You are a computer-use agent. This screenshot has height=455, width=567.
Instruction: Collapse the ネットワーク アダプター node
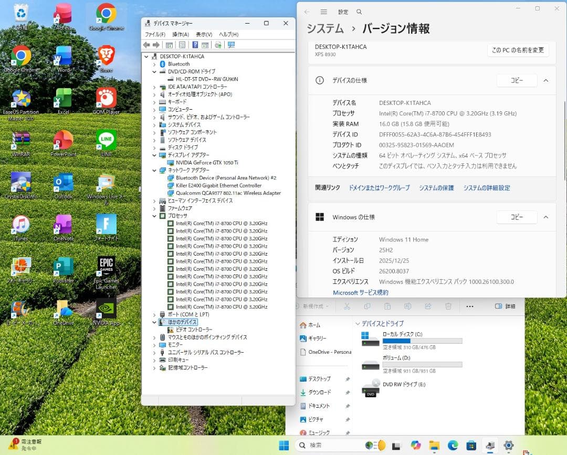click(154, 170)
